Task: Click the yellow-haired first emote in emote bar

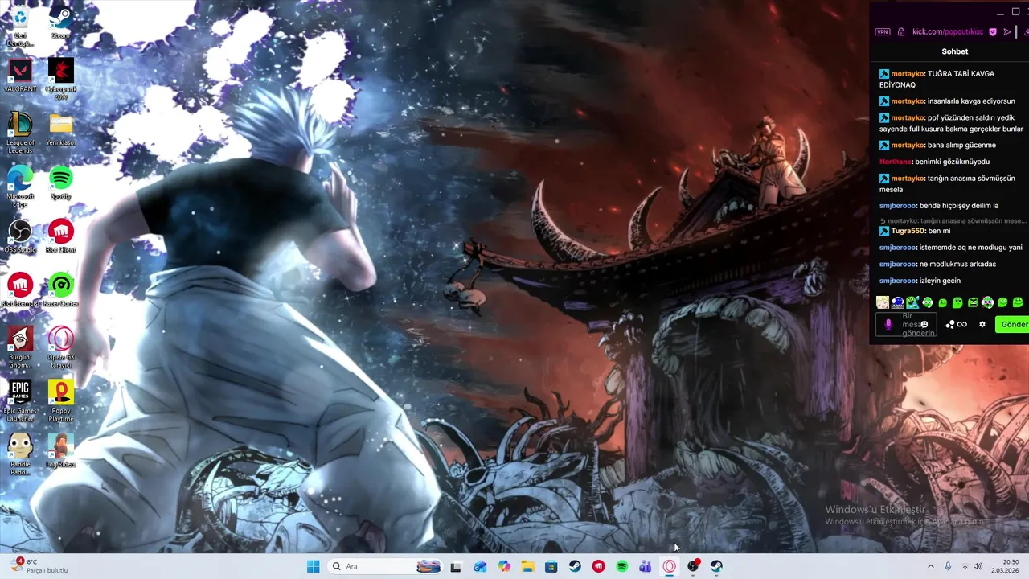Action: tap(883, 302)
